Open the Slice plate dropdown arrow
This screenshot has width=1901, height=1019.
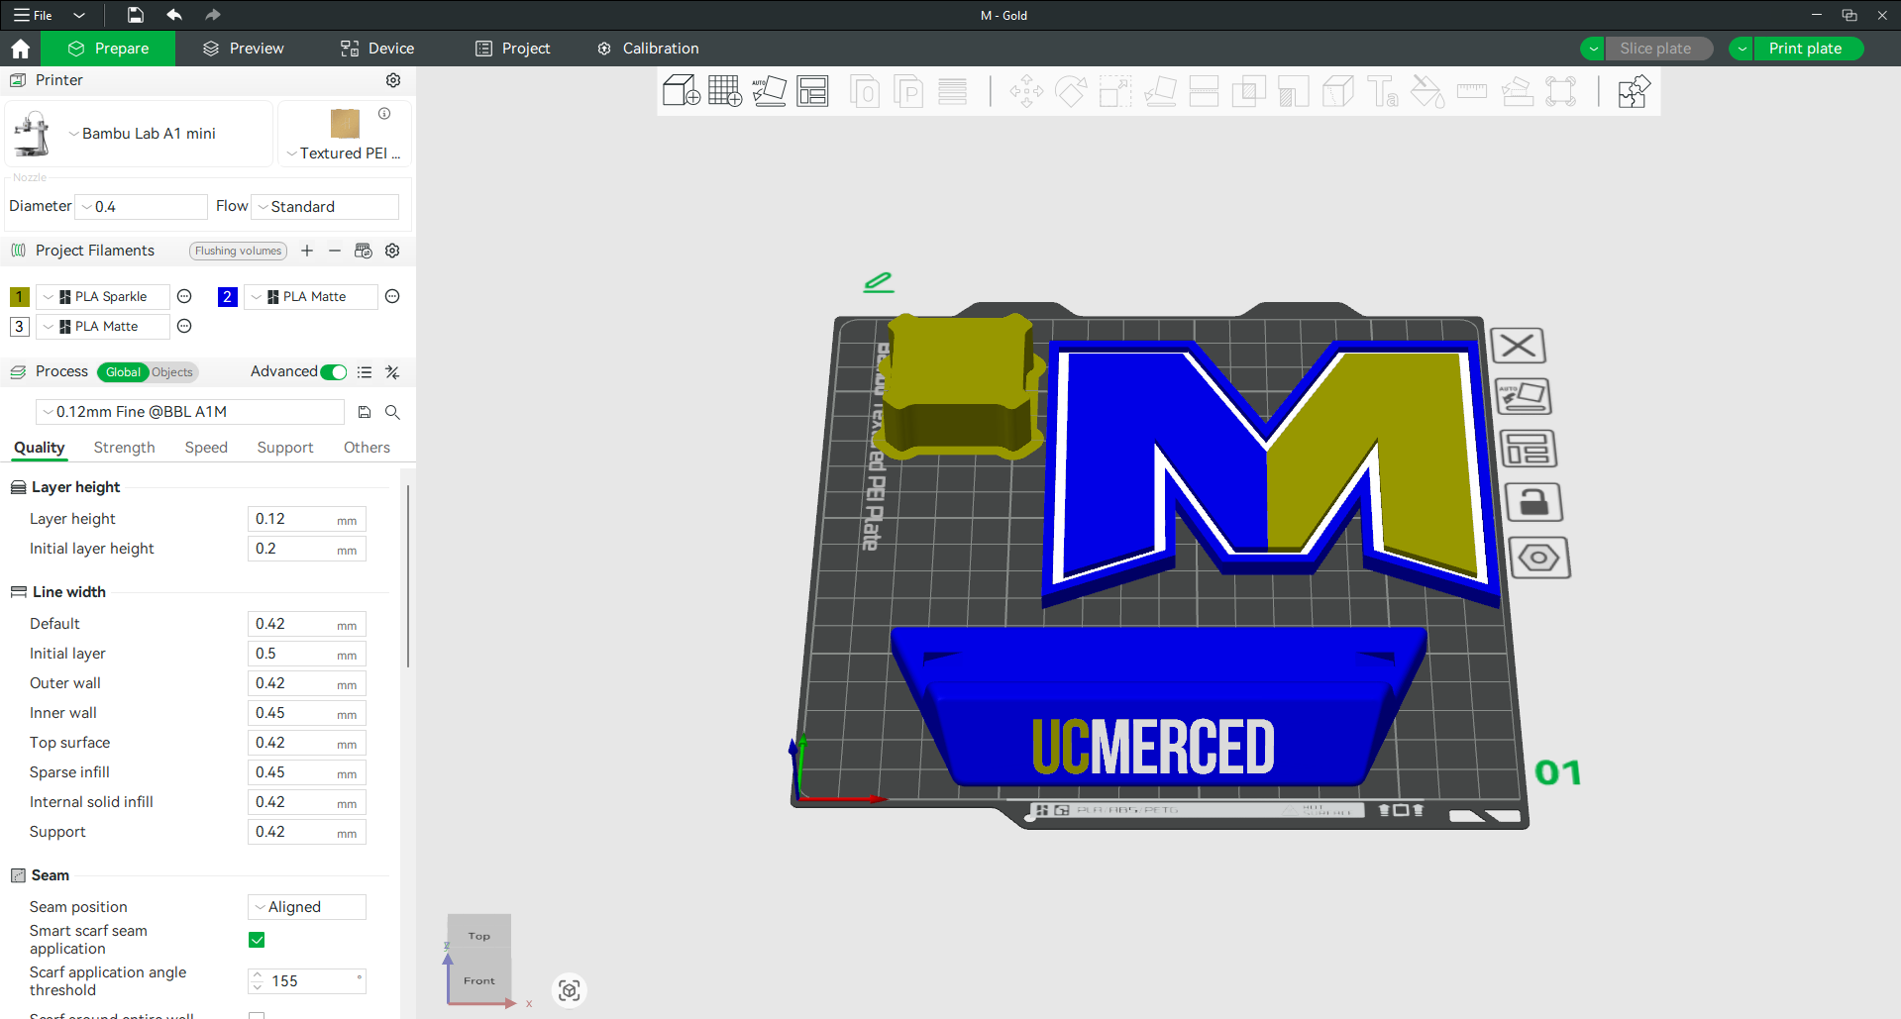tap(1593, 49)
